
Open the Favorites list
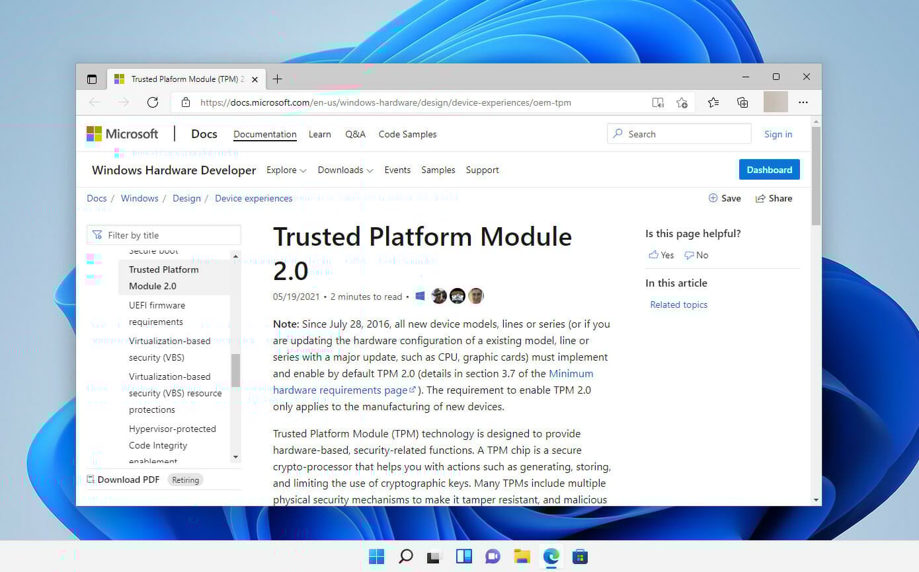[x=713, y=102]
